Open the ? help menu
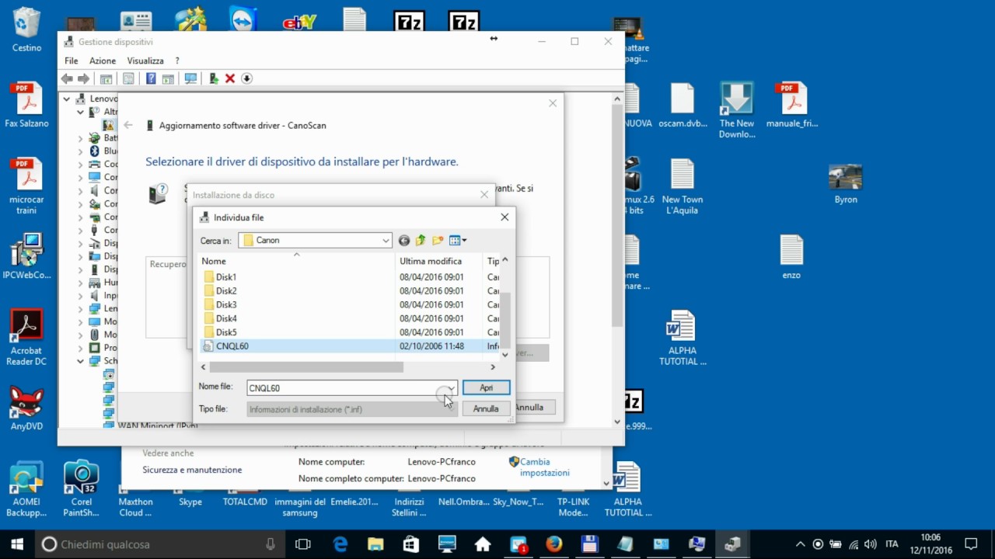995x559 pixels. click(177, 61)
